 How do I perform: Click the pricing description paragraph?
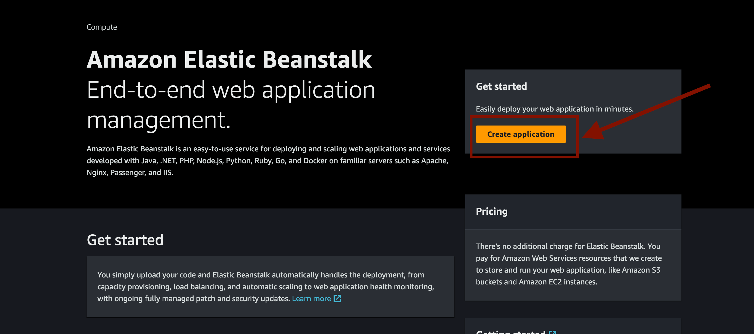tap(568, 264)
